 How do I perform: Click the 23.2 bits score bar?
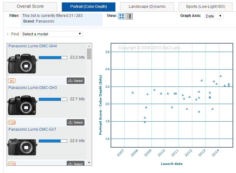pyautogui.click(x=53, y=58)
